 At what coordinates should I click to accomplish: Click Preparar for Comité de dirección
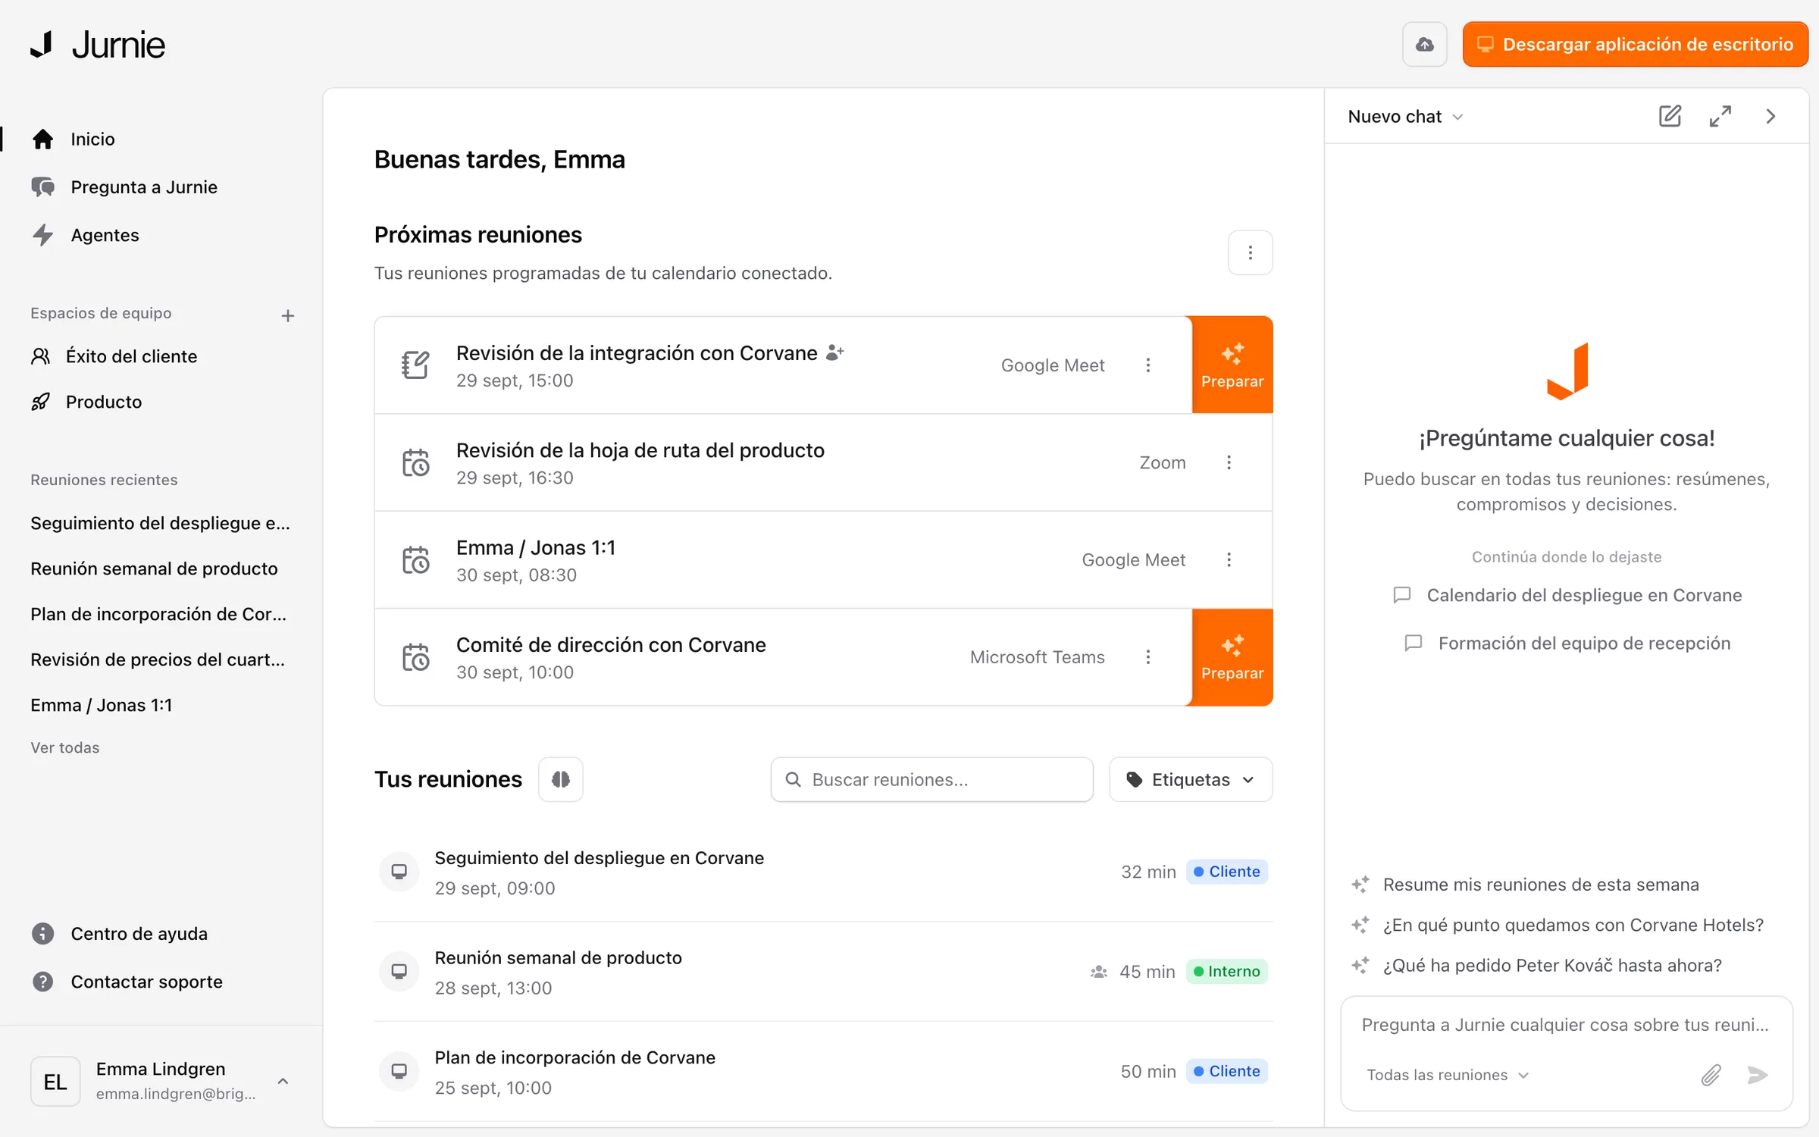click(1232, 657)
